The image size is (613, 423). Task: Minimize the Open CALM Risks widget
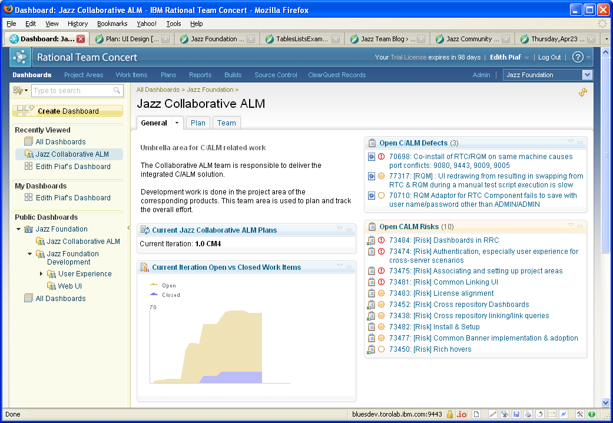point(580,226)
